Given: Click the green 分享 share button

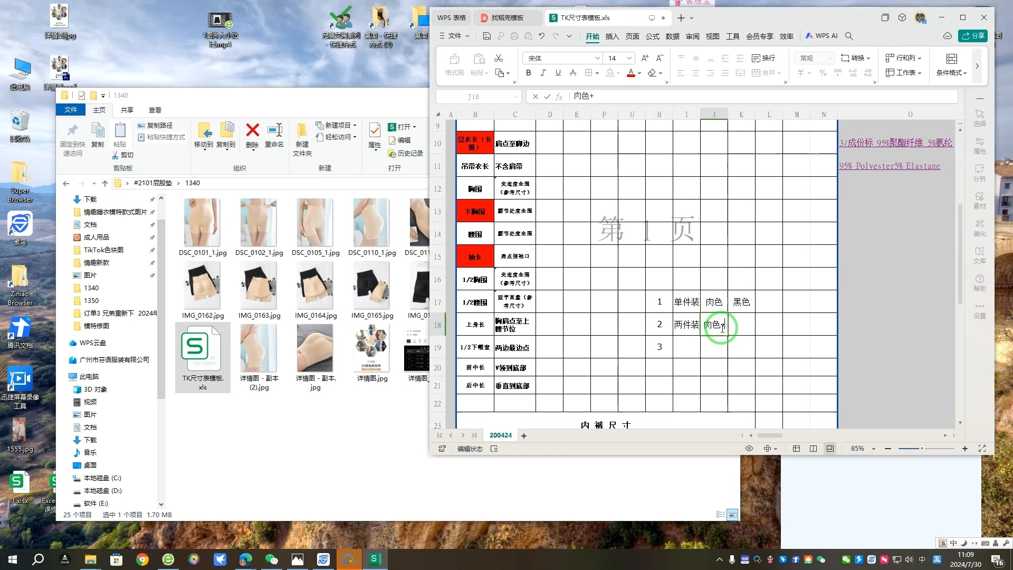Looking at the screenshot, I should pyautogui.click(x=973, y=36).
